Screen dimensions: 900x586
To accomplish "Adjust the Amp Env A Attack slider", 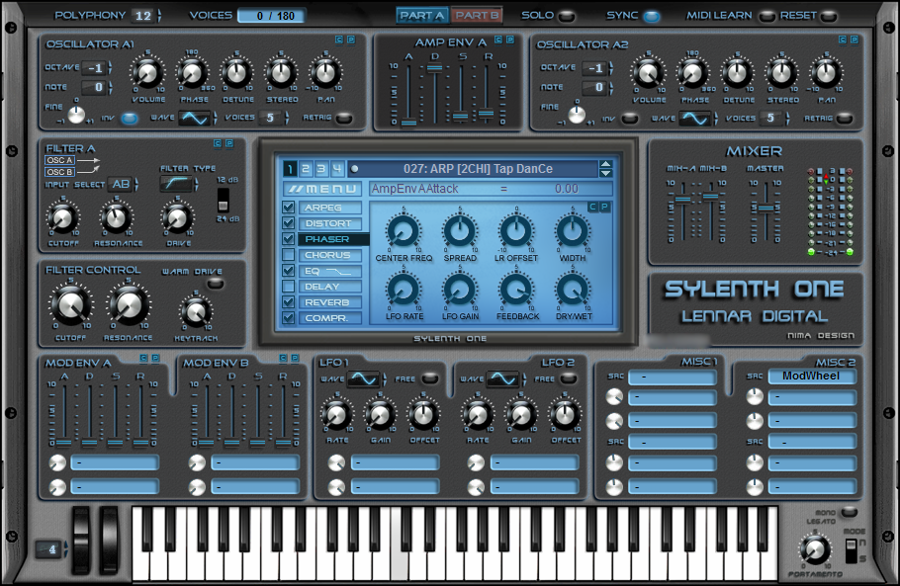I will (408, 123).
